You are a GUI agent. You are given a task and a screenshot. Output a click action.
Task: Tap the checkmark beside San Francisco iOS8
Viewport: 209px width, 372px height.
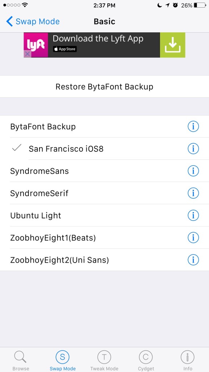16,148
